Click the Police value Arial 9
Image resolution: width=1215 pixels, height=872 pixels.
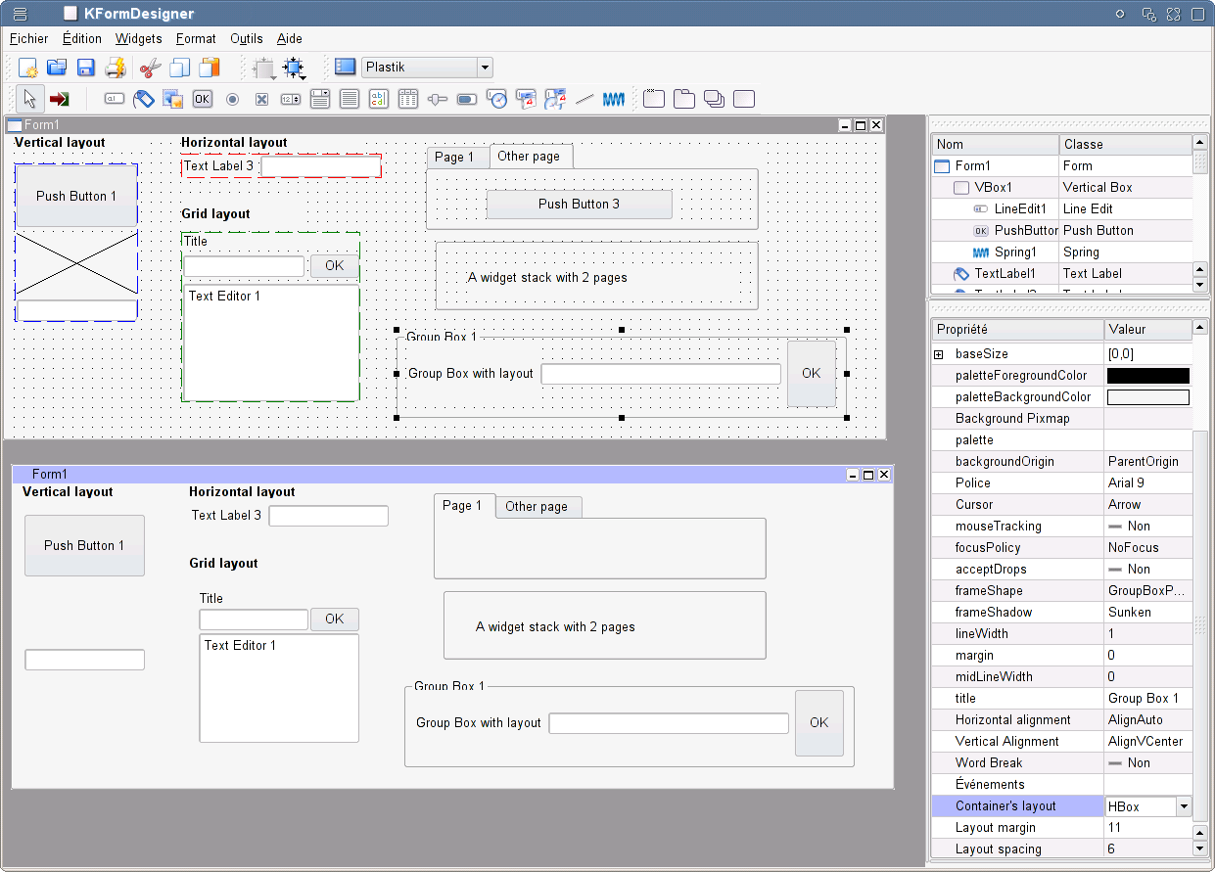pos(1147,482)
